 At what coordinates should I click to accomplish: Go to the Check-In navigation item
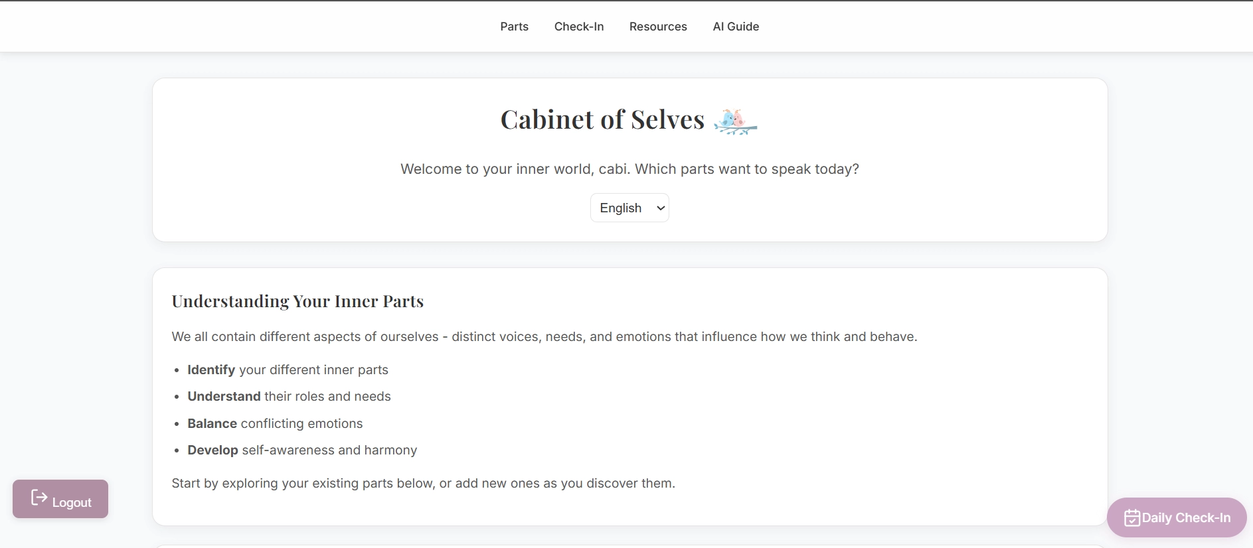pos(578,27)
